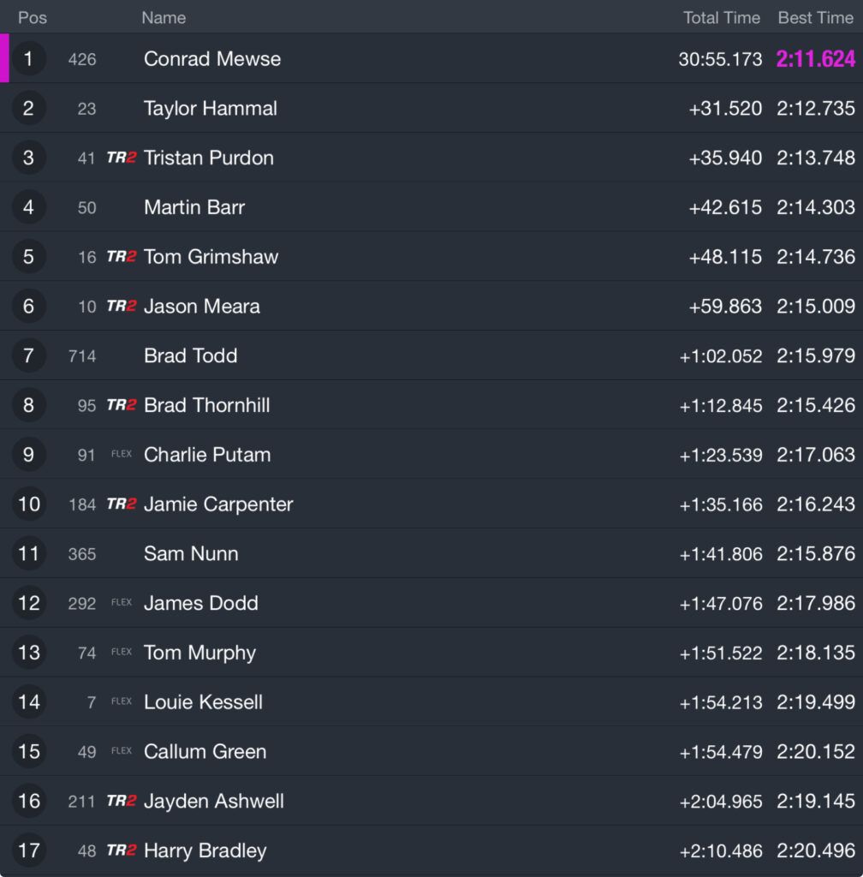863x877 pixels.
Task: Click rider number 714 for Brad Todd
Action: pos(82,356)
